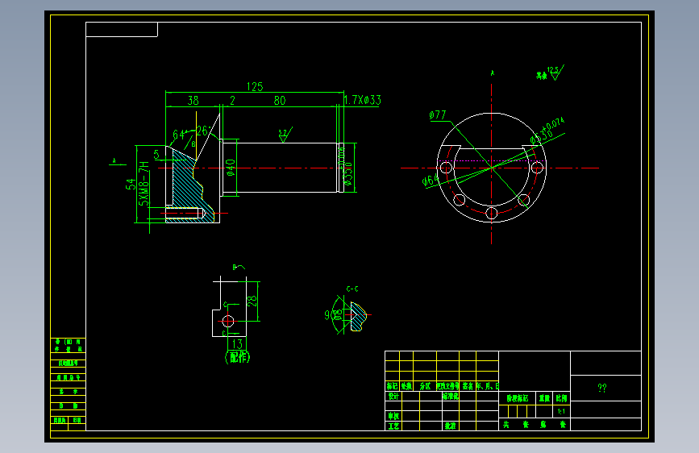The width and height of the screenshot is (699, 453).
Task: Select the Φ35 diameter dimension with tolerance
Action: [346, 168]
